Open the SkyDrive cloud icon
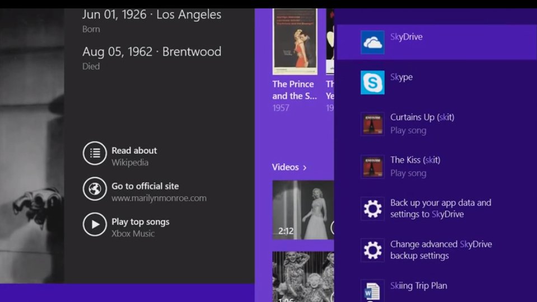537x302 pixels. click(x=372, y=43)
